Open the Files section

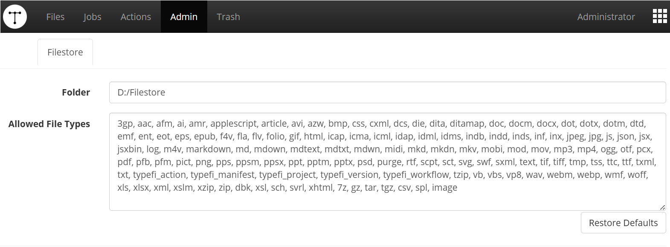[x=55, y=17]
